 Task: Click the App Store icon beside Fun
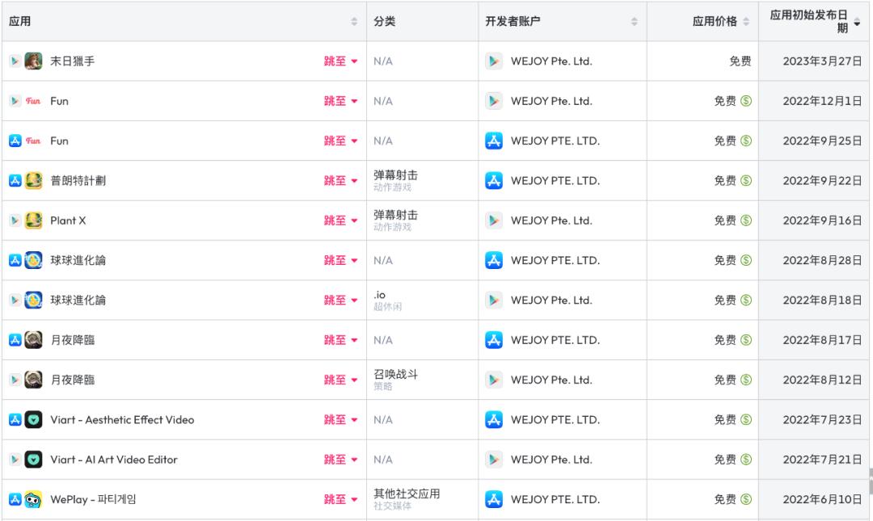[16, 141]
